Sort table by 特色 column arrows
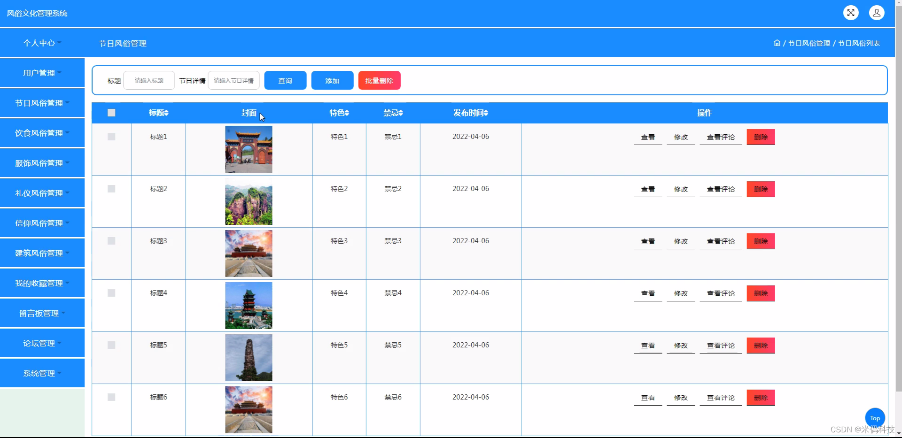902x438 pixels. click(x=347, y=113)
